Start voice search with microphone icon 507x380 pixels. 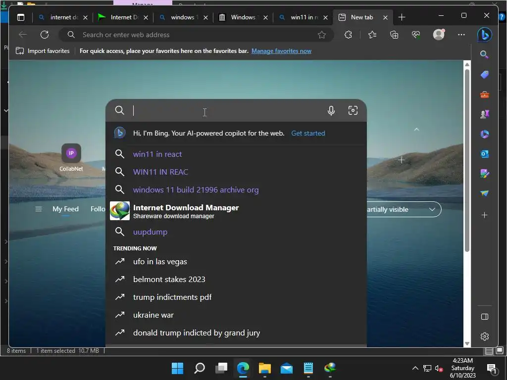pyautogui.click(x=331, y=111)
